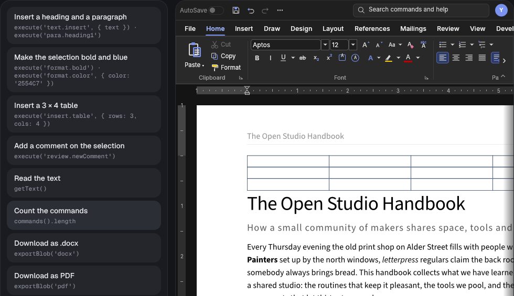Open the underline style dropdown arrow
The height and width of the screenshot is (296, 514).
coord(293,58)
